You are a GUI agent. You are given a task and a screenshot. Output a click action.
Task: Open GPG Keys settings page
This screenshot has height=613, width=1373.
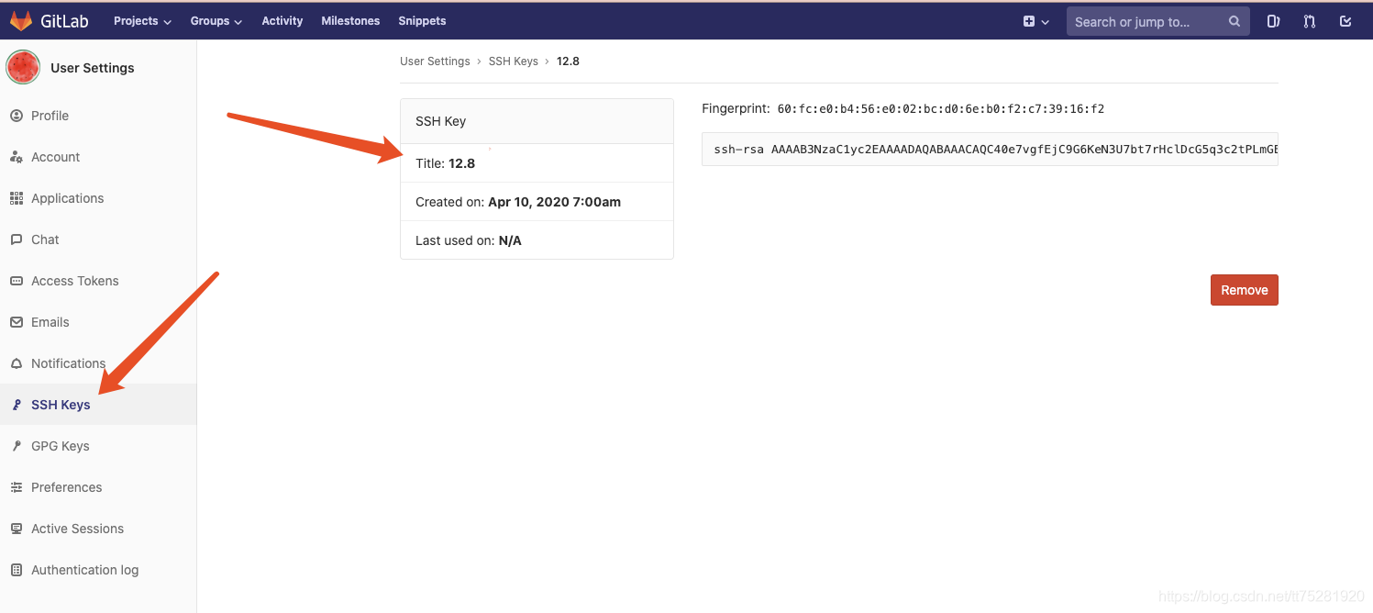click(x=61, y=446)
